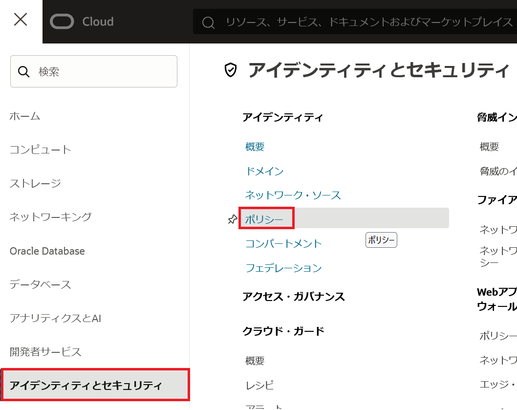Image resolution: width=517 pixels, height=410 pixels.
Task: Open the ホーム menu category
Action: click(x=25, y=116)
